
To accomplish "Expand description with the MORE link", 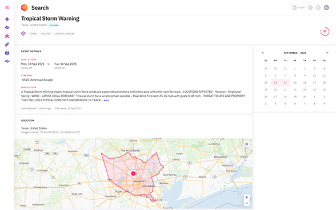I will click(106, 100).
